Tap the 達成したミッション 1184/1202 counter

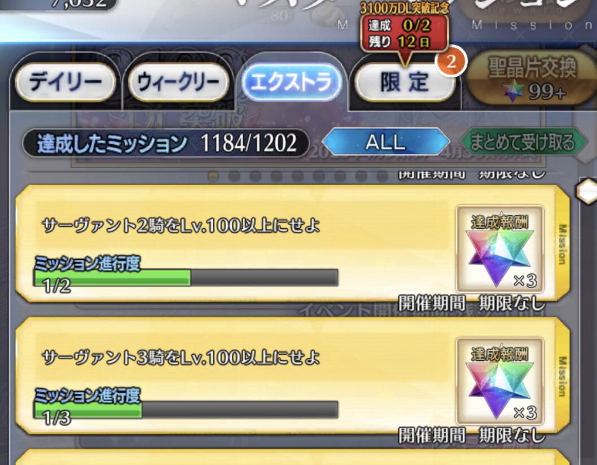[x=166, y=143]
